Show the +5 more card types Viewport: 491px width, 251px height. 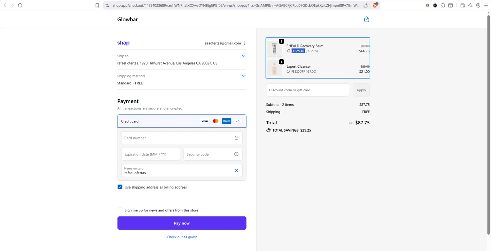pos(238,121)
